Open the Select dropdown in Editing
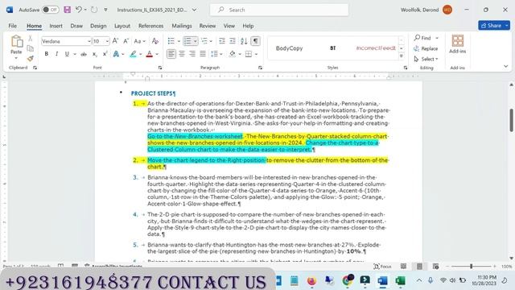Image resolution: width=515 pixels, height=290 pixels. pyautogui.click(x=426, y=59)
